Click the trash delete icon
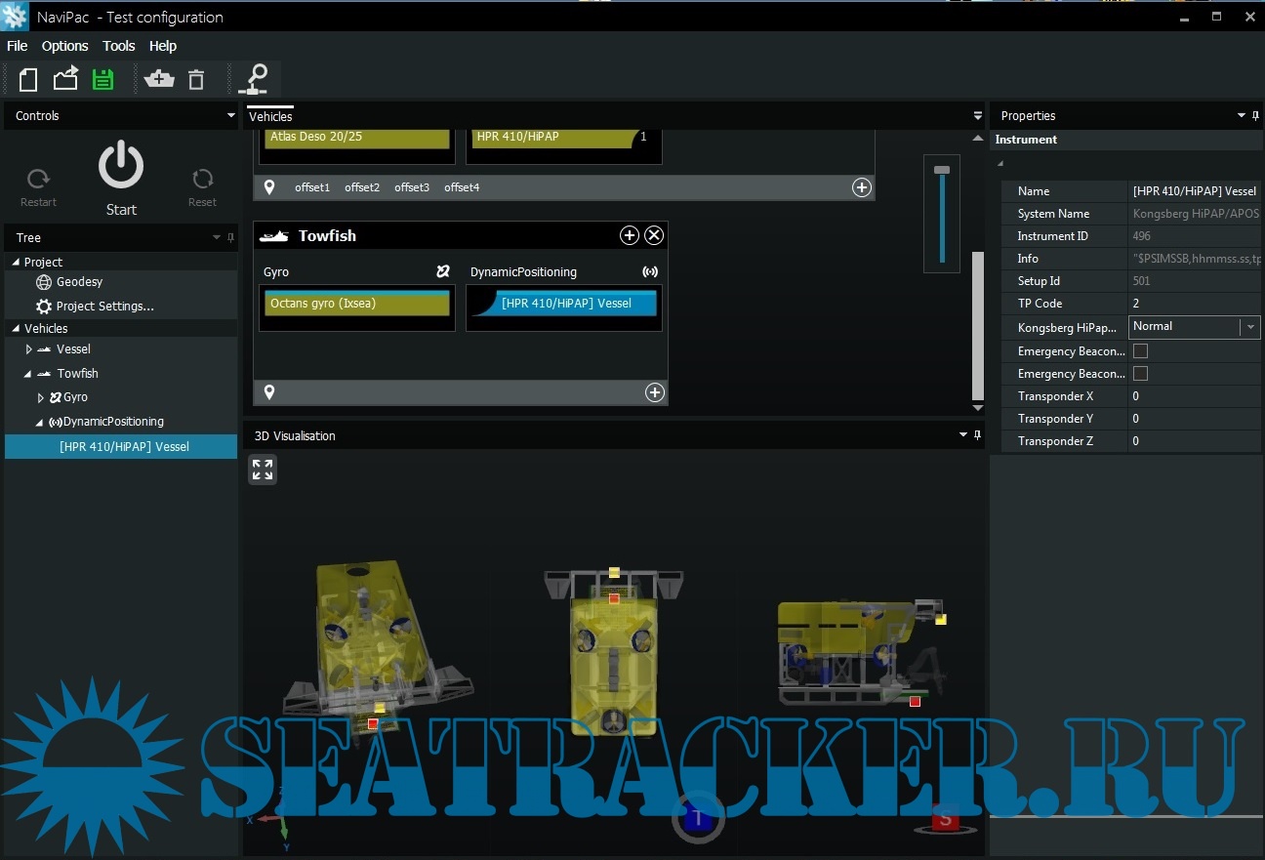This screenshot has width=1265, height=860. [196, 80]
